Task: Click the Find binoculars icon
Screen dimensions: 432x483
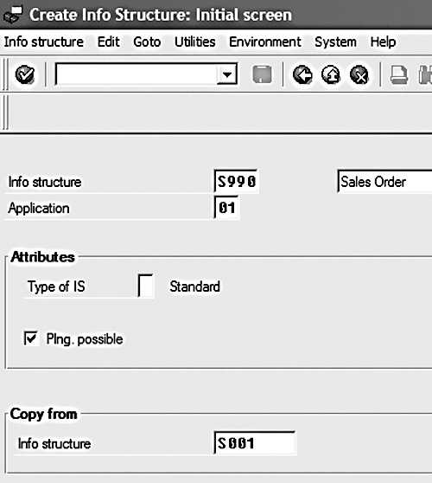Action: (x=425, y=74)
